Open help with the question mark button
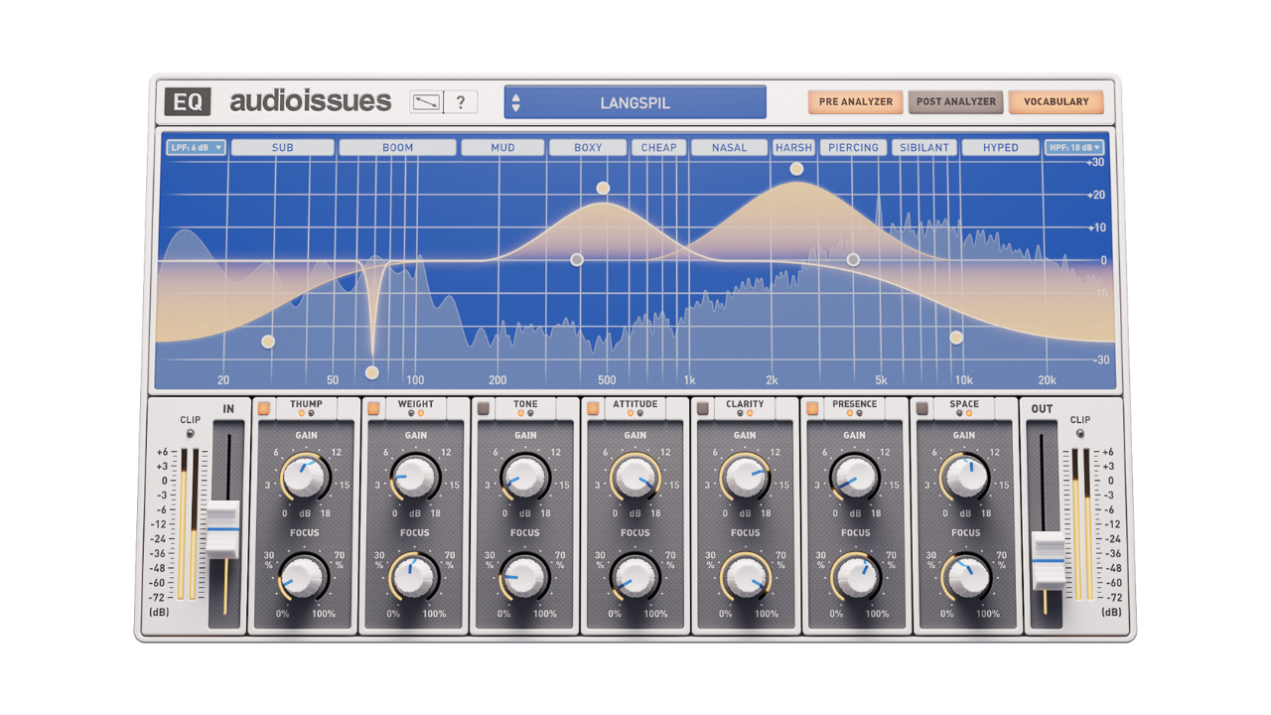The height and width of the screenshot is (715, 1271). pyautogui.click(x=460, y=101)
